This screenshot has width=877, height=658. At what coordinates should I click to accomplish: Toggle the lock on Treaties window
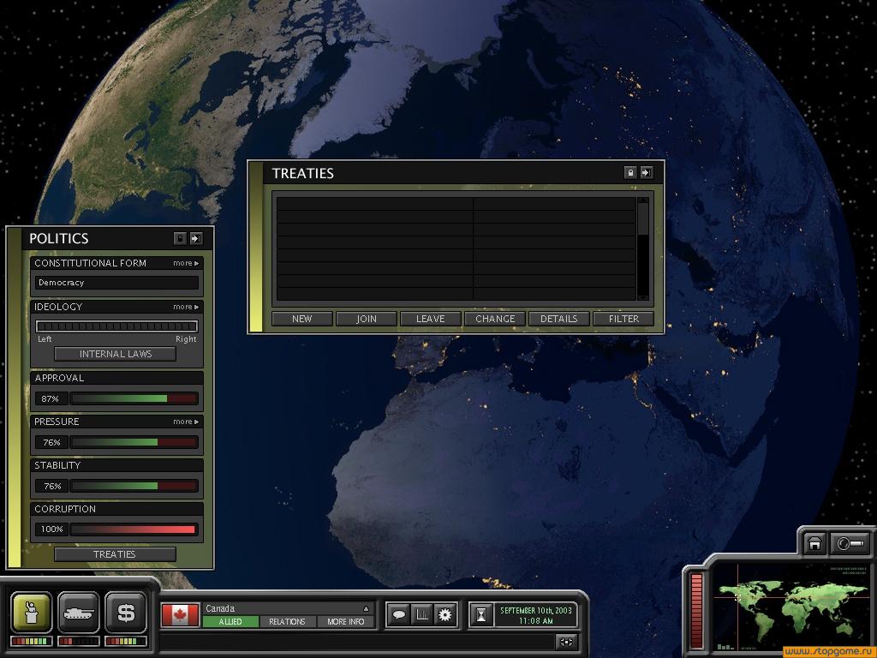(x=630, y=172)
